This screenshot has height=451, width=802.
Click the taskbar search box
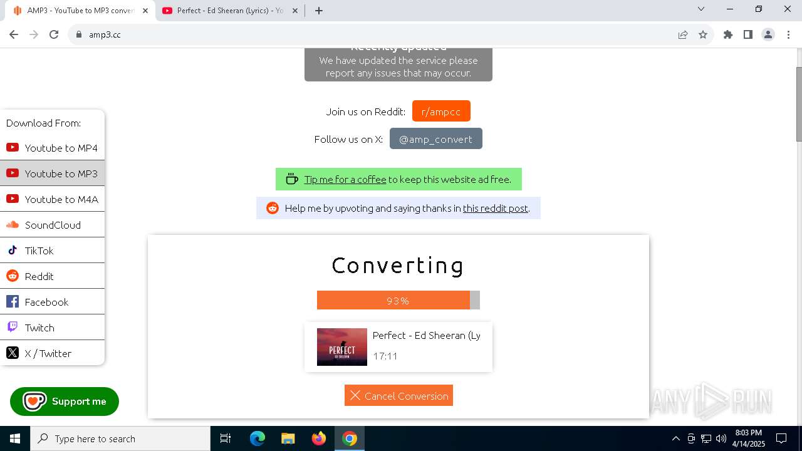pyautogui.click(x=120, y=438)
